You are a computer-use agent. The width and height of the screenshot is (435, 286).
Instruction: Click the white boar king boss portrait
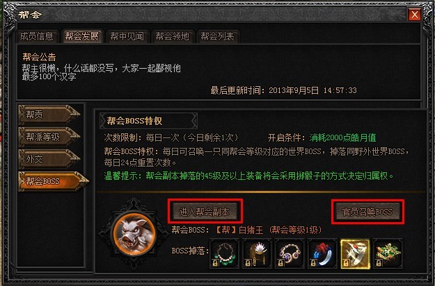[x=134, y=234]
